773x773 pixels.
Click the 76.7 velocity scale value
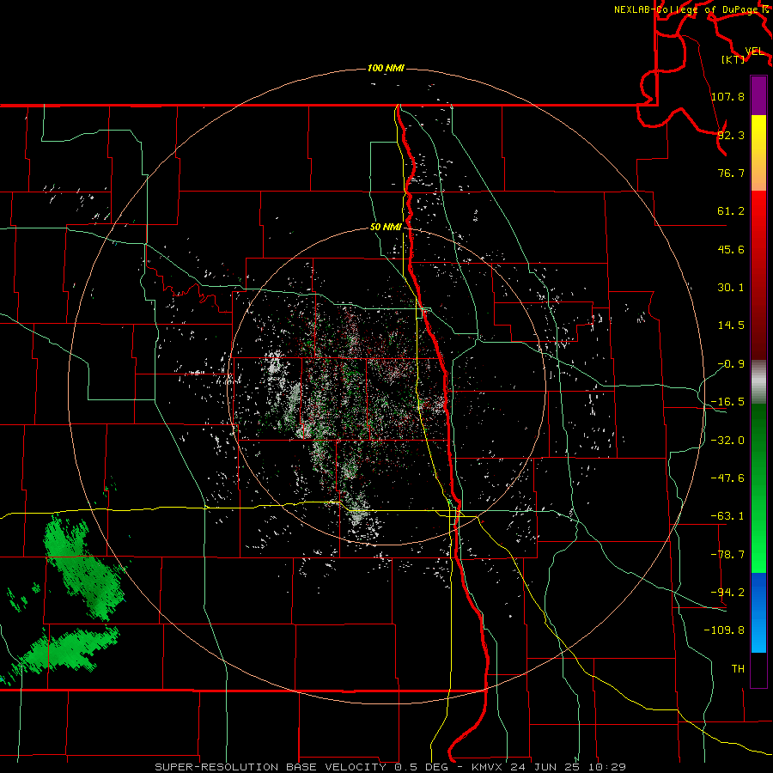click(x=731, y=173)
